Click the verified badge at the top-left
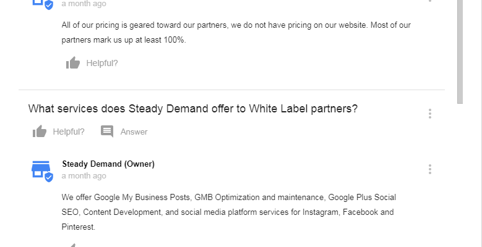The height and width of the screenshot is (247, 482). click(x=49, y=5)
